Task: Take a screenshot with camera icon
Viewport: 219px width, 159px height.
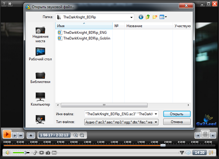Action: coord(48,153)
